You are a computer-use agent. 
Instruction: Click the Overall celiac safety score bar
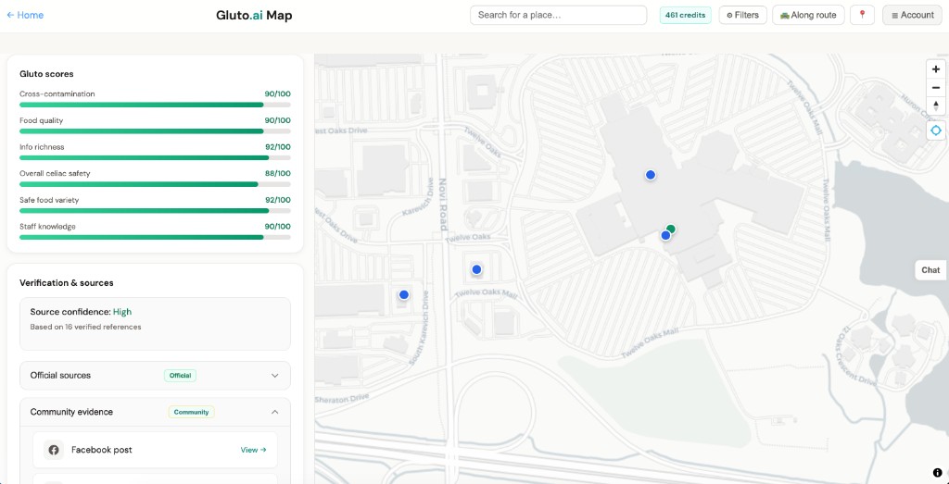155,184
